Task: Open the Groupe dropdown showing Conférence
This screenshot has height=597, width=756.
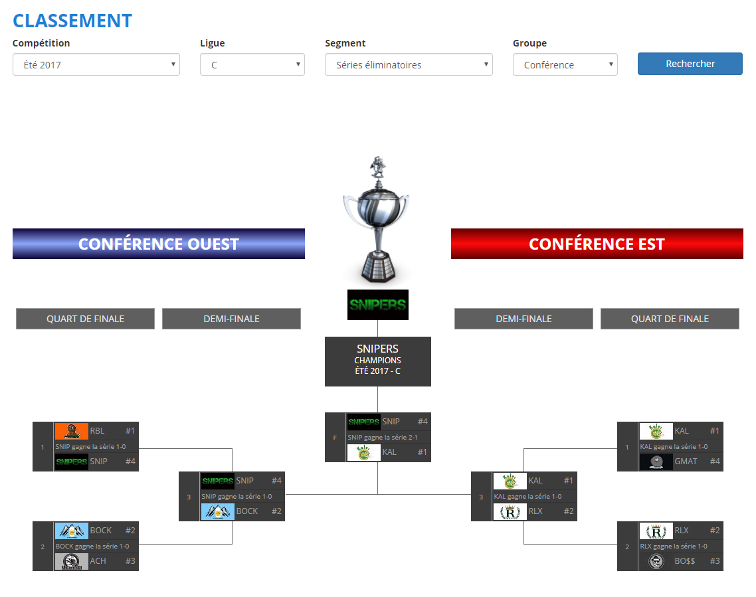Action: pyautogui.click(x=565, y=65)
